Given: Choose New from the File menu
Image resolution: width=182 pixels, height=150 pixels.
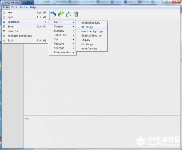Looking at the screenshot, I should [x=25, y=12].
